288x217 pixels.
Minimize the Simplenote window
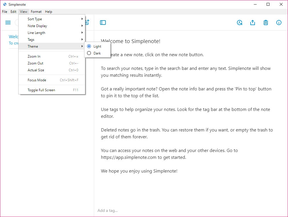pos(255,4)
